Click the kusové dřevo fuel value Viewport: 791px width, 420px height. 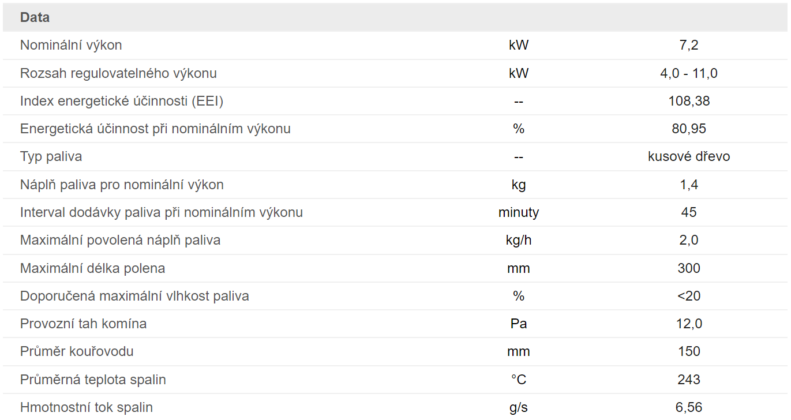pyautogui.click(x=689, y=156)
